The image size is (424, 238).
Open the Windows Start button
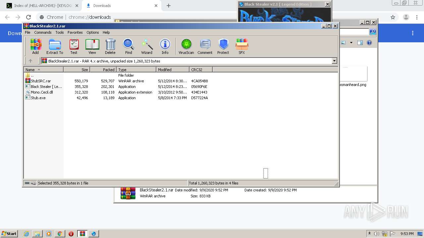(9, 233)
